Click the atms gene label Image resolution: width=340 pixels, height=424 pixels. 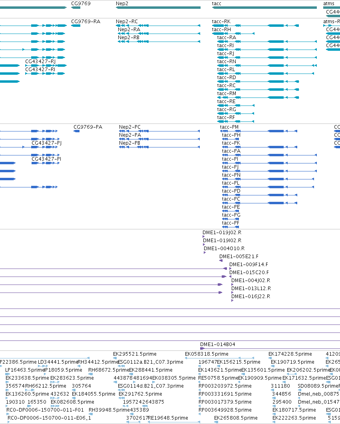pyautogui.click(x=329, y=4)
